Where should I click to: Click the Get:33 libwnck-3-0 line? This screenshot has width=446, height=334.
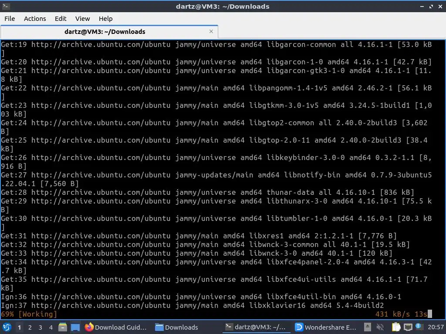coord(197,254)
